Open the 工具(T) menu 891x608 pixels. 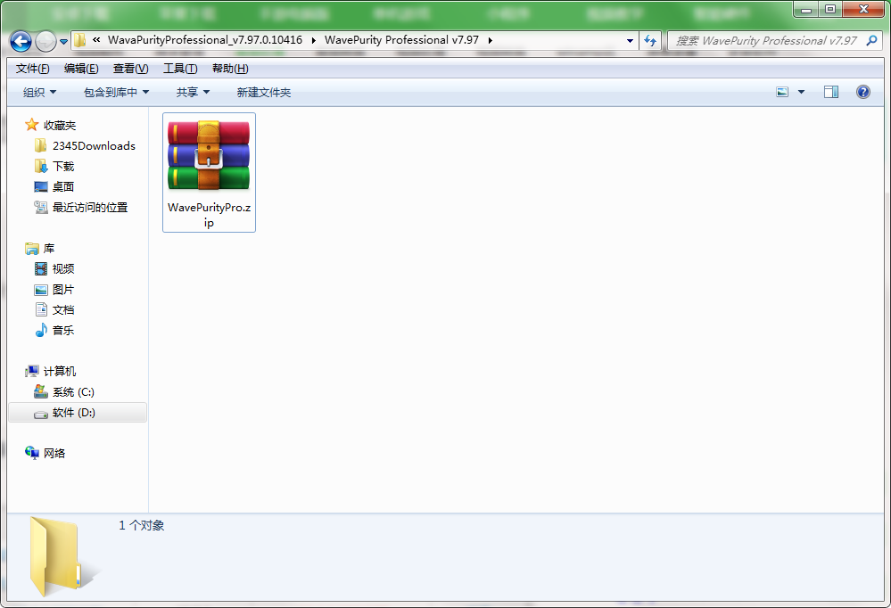click(180, 69)
